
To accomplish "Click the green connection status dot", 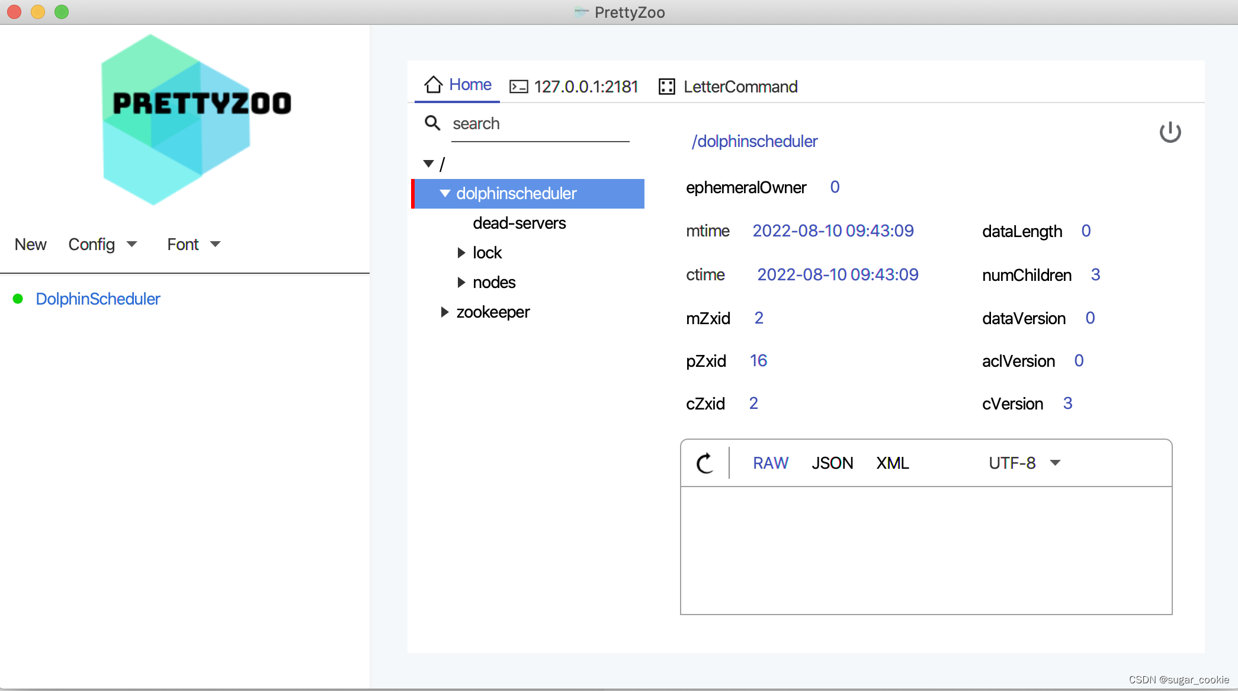I will 18,299.
